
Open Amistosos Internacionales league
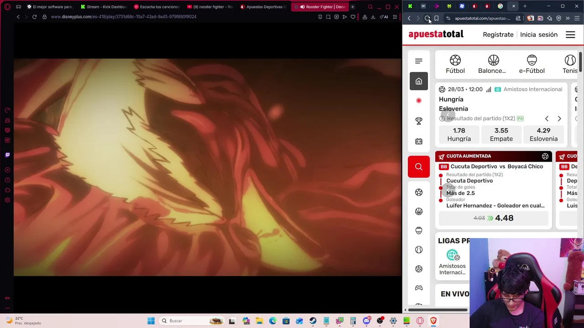click(x=452, y=262)
